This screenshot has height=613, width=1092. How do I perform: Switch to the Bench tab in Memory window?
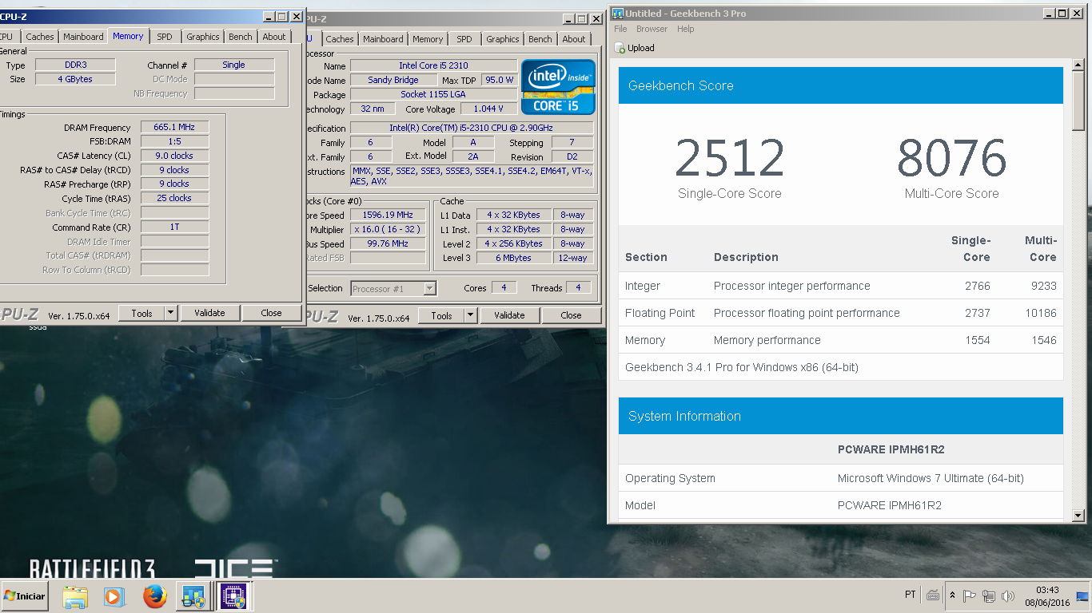click(x=240, y=37)
